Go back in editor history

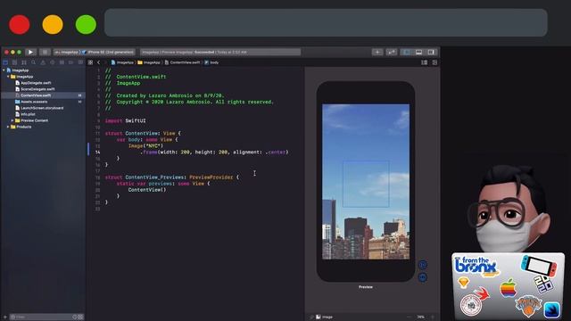pos(99,62)
